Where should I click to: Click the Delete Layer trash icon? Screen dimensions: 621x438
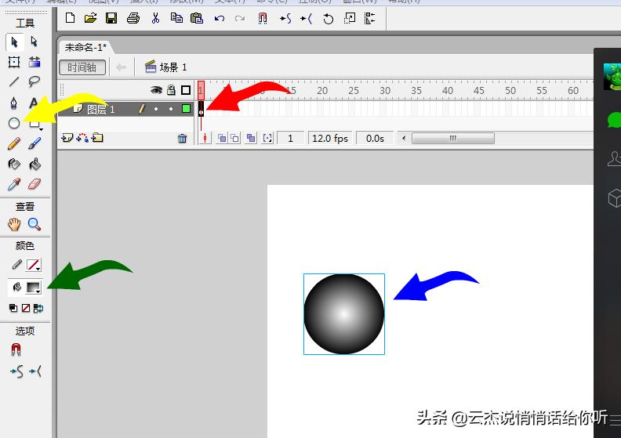pyautogui.click(x=182, y=138)
